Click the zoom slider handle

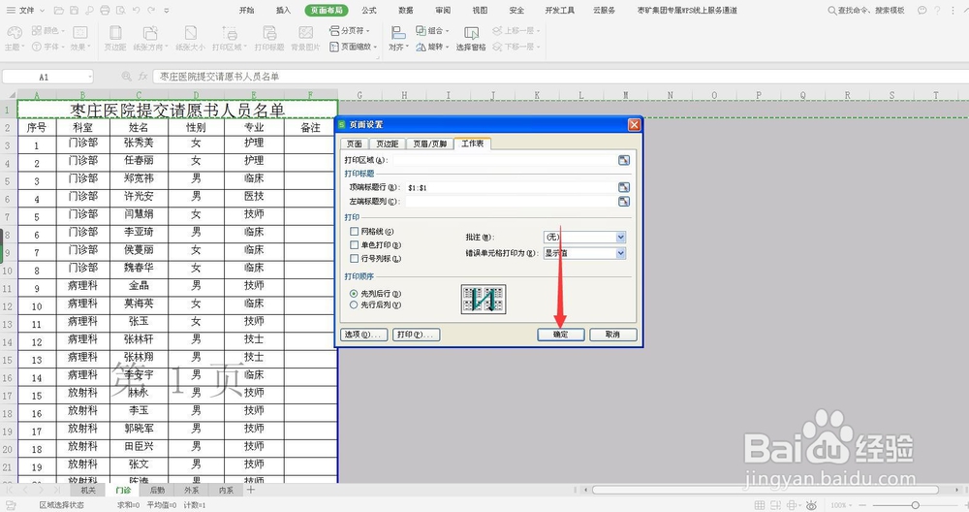pos(916,505)
